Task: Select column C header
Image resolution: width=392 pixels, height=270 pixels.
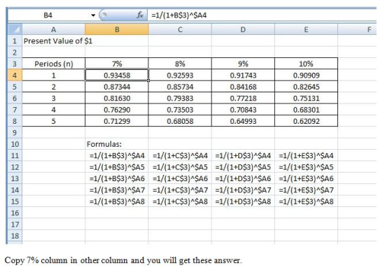Action: pyautogui.click(x=180, y=29)
